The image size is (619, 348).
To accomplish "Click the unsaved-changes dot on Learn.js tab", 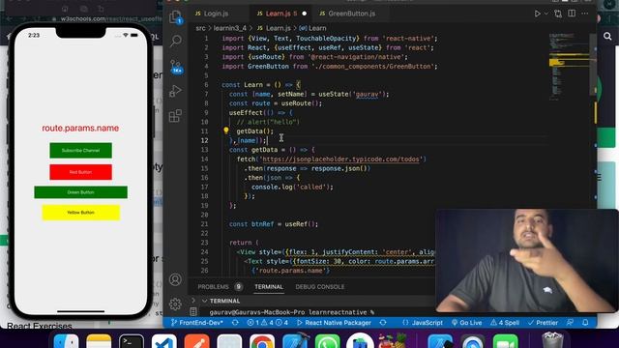I will [x=305, y=14].
